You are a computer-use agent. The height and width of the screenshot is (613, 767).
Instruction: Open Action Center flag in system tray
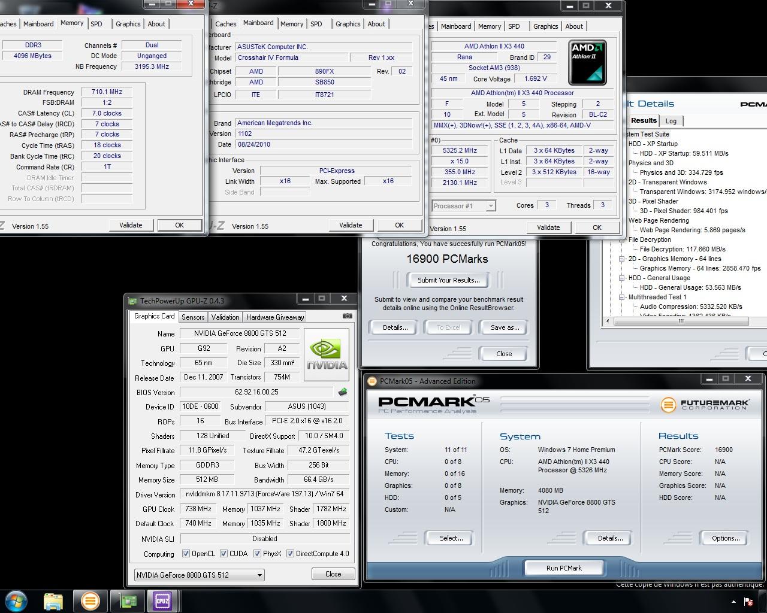[x=748, y=602]
